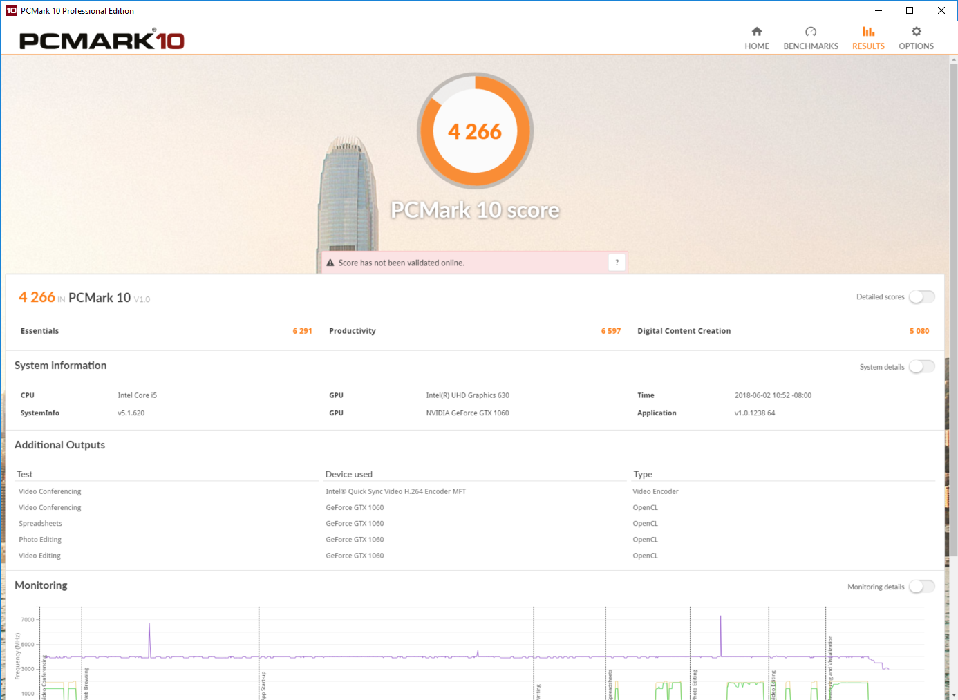Switch on Monitoring details toggle
This screenshot has width=958, height=700.
click(921, 586)
